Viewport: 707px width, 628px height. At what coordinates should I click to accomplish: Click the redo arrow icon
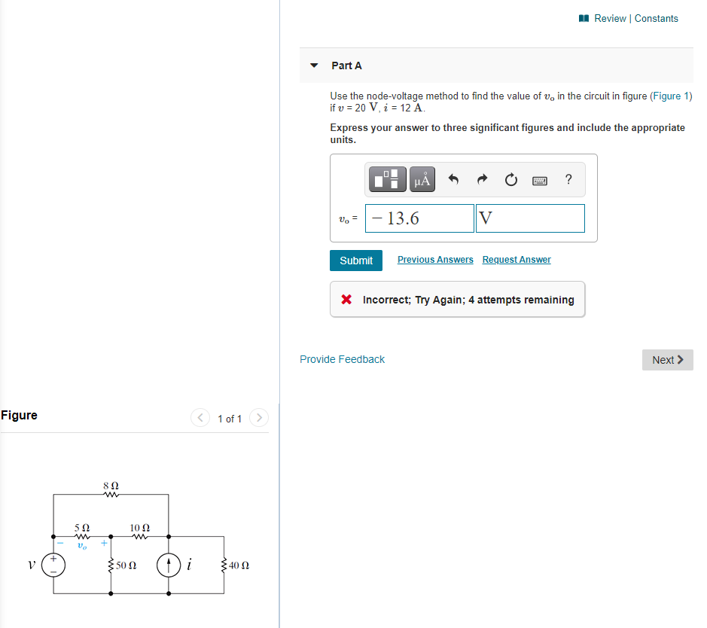(481, 179)
